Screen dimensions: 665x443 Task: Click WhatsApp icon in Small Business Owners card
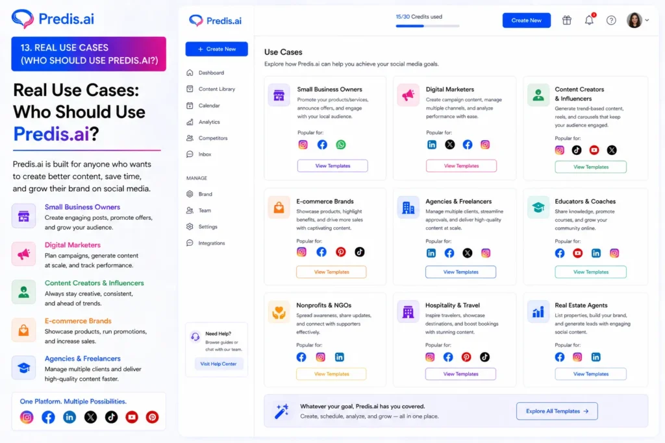[x=340, y=145]
